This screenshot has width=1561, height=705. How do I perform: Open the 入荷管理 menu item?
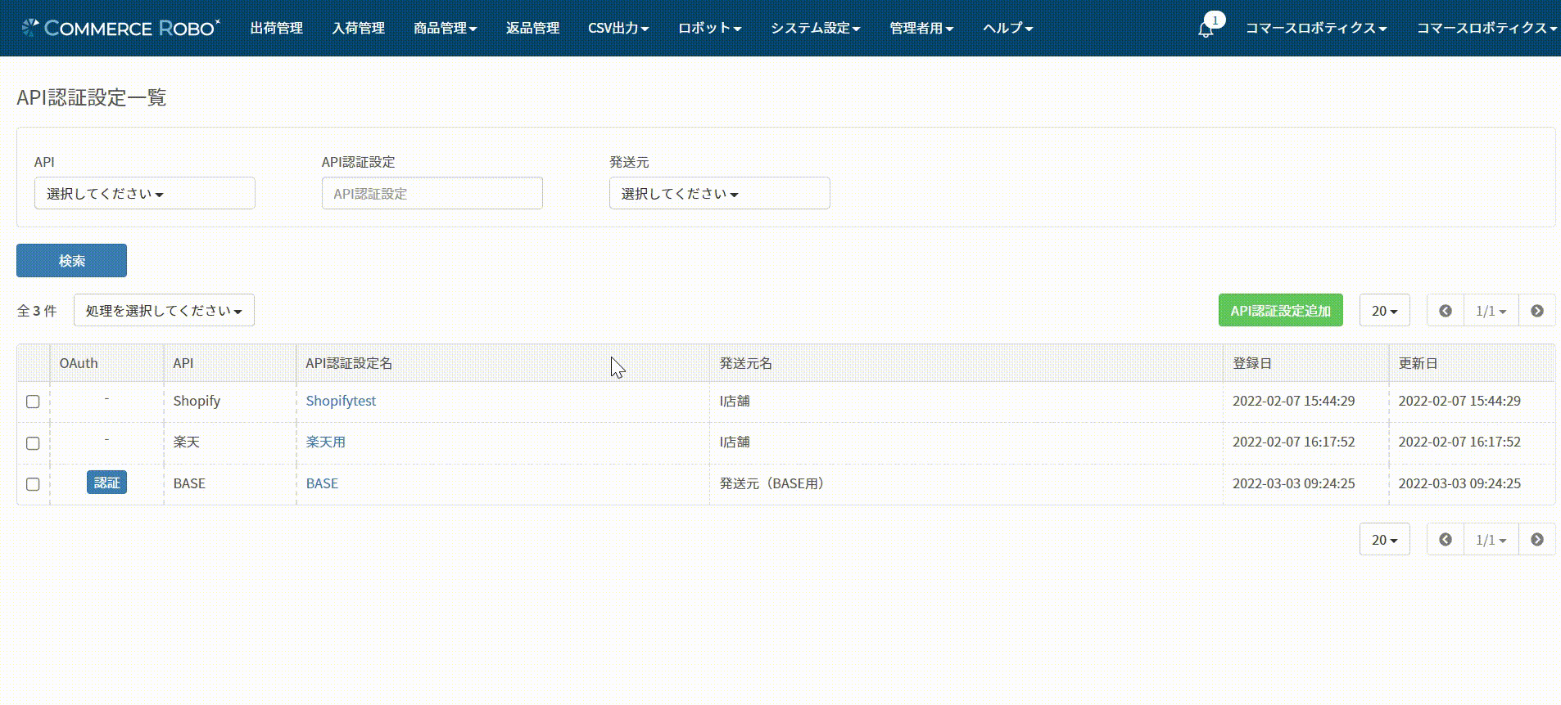tap(359, 28)
